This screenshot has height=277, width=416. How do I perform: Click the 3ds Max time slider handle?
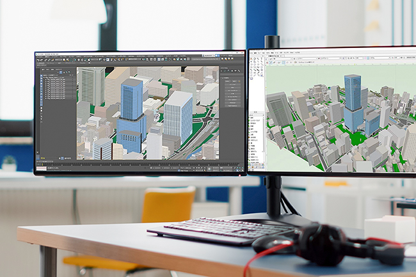point(45,161)
